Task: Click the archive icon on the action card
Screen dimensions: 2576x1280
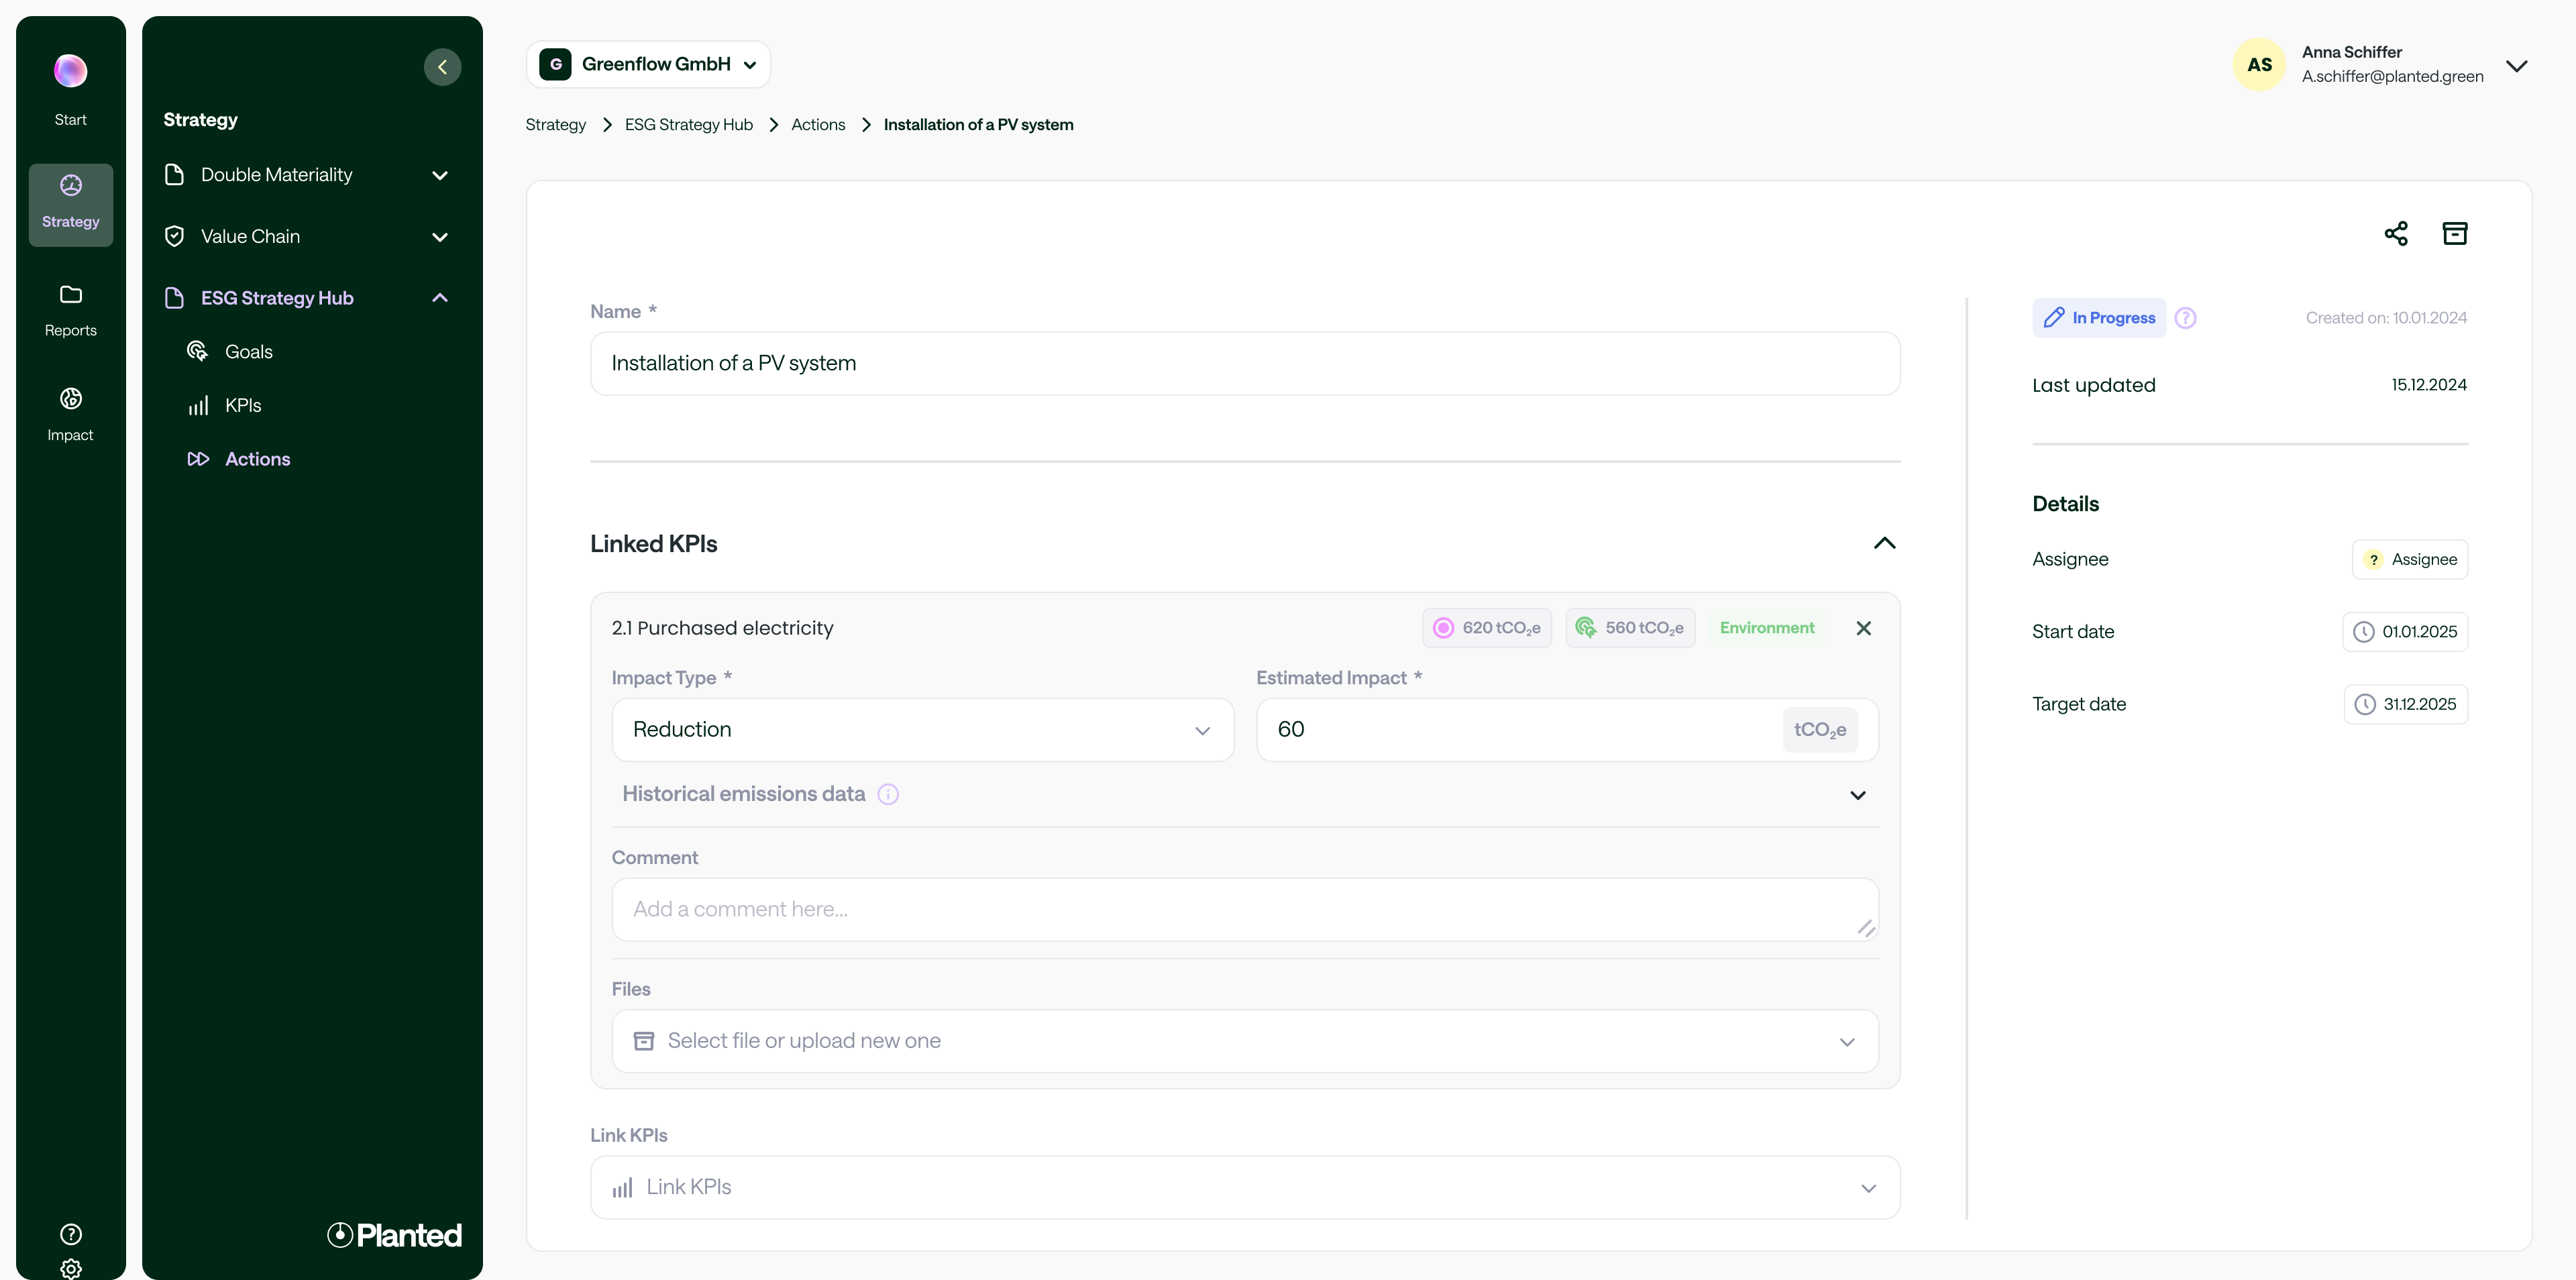Action: coord(2455,233)
